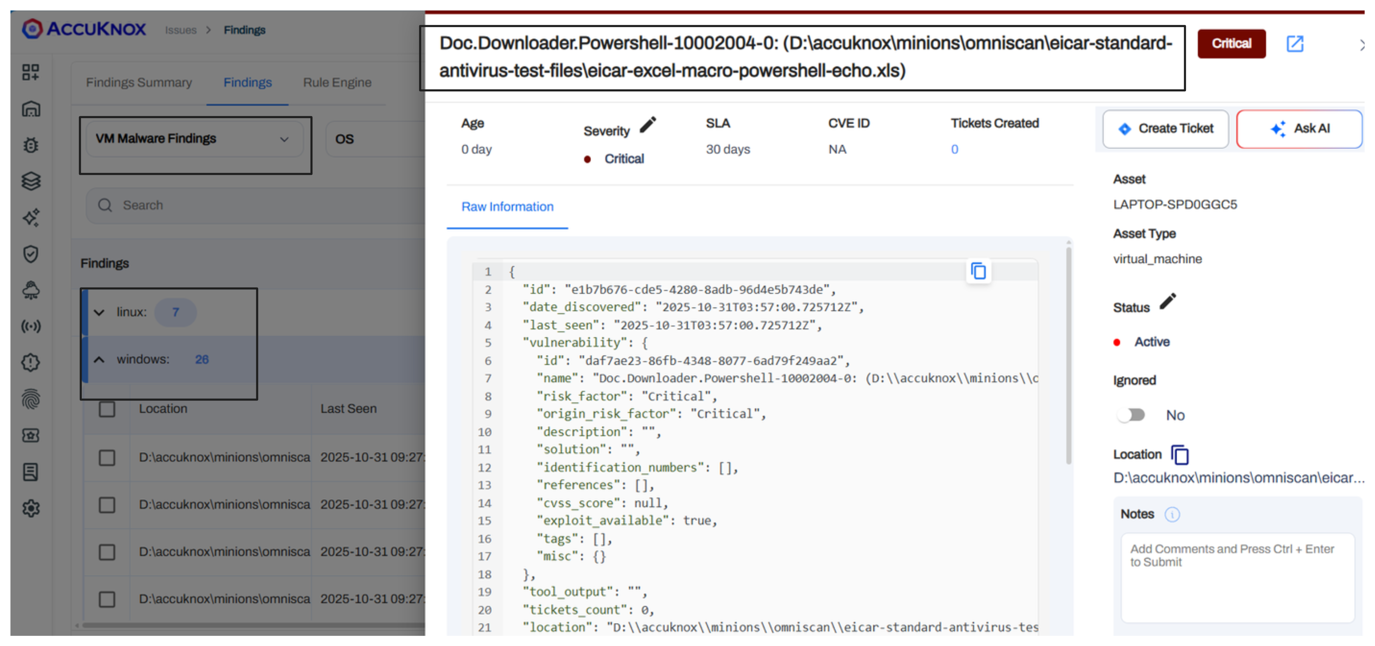Copy raw JSON with the copy icon

(978, 271)
